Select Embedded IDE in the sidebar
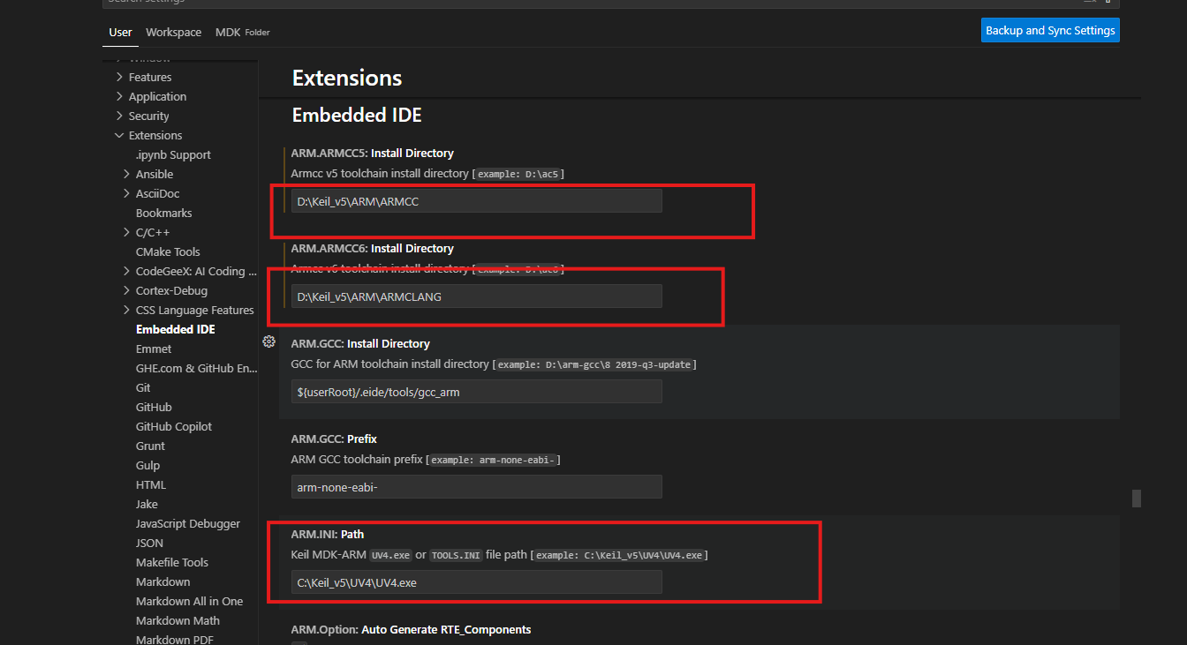 click(175, 329)
